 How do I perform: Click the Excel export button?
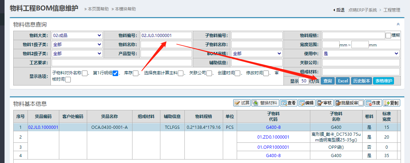click(x=343, y=81)
